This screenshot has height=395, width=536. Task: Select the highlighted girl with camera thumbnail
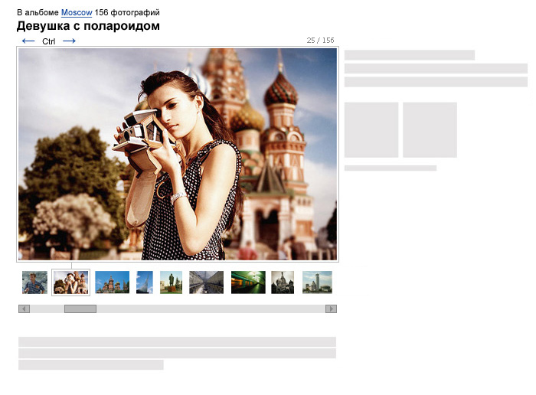(x=70, y=282)
